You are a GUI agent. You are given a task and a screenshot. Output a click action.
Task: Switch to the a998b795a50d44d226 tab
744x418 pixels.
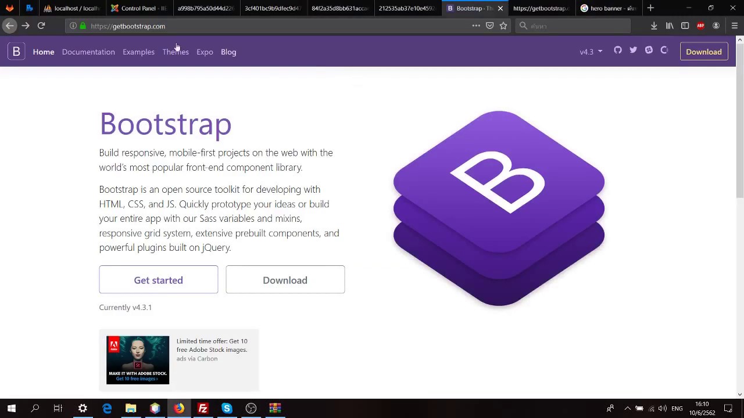click(x=206, y=8)
